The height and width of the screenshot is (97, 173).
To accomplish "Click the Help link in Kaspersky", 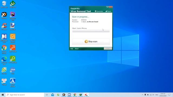I will [72, 48].
